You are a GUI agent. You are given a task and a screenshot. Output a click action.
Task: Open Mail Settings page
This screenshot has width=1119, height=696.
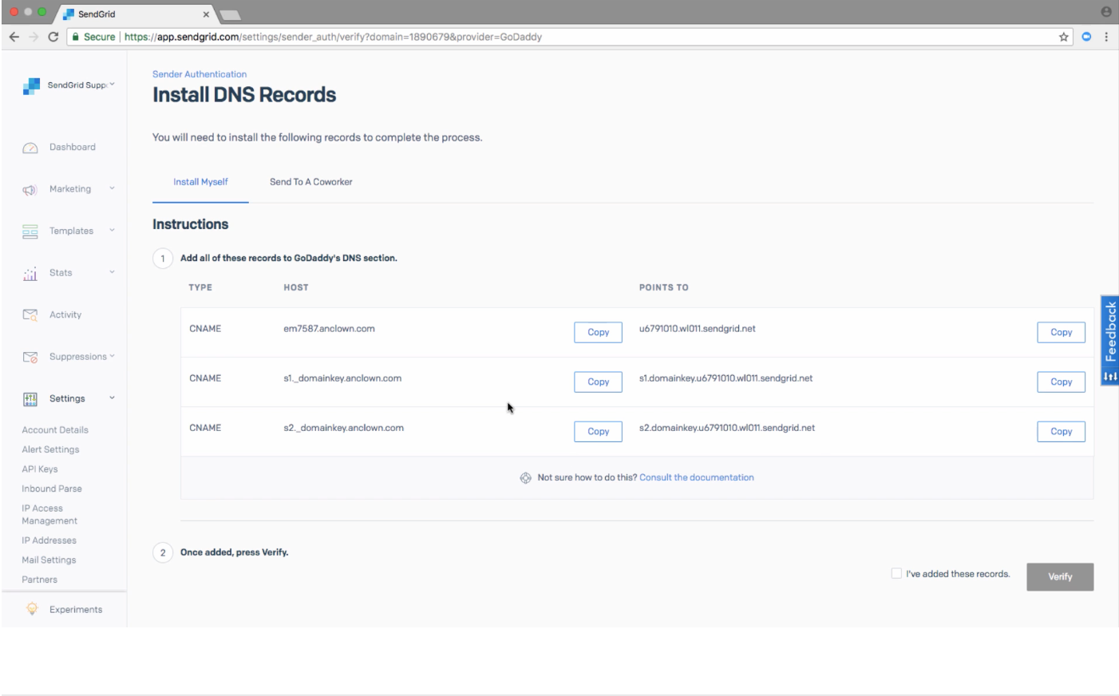pyautogui.click(x=49, y=560)
